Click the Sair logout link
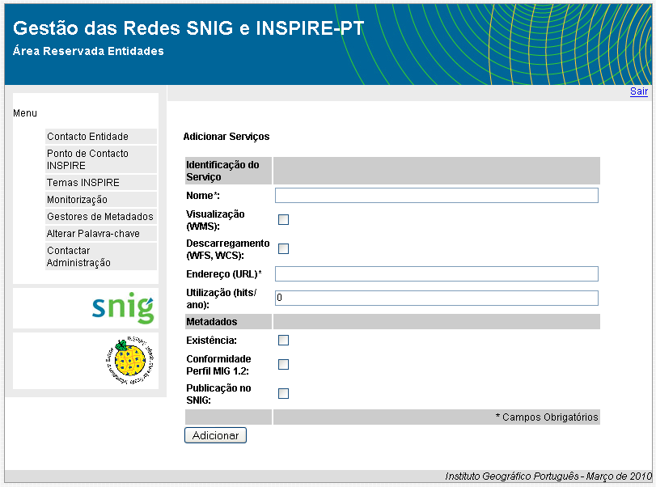Screen dimensions: 656x487 tap(639, 91)
